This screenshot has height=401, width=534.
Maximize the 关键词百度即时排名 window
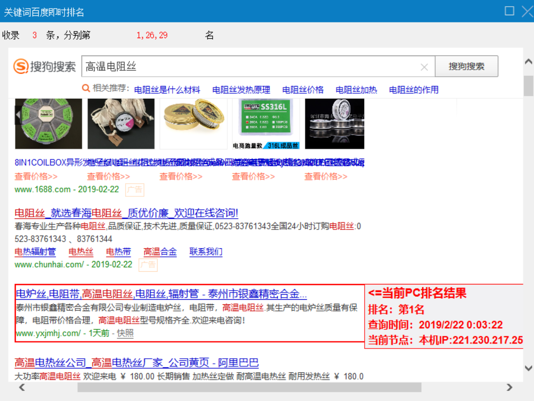pyautogui.click(x=509, y=11)
